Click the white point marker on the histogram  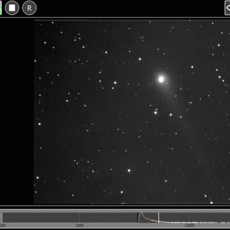(159, 217)
